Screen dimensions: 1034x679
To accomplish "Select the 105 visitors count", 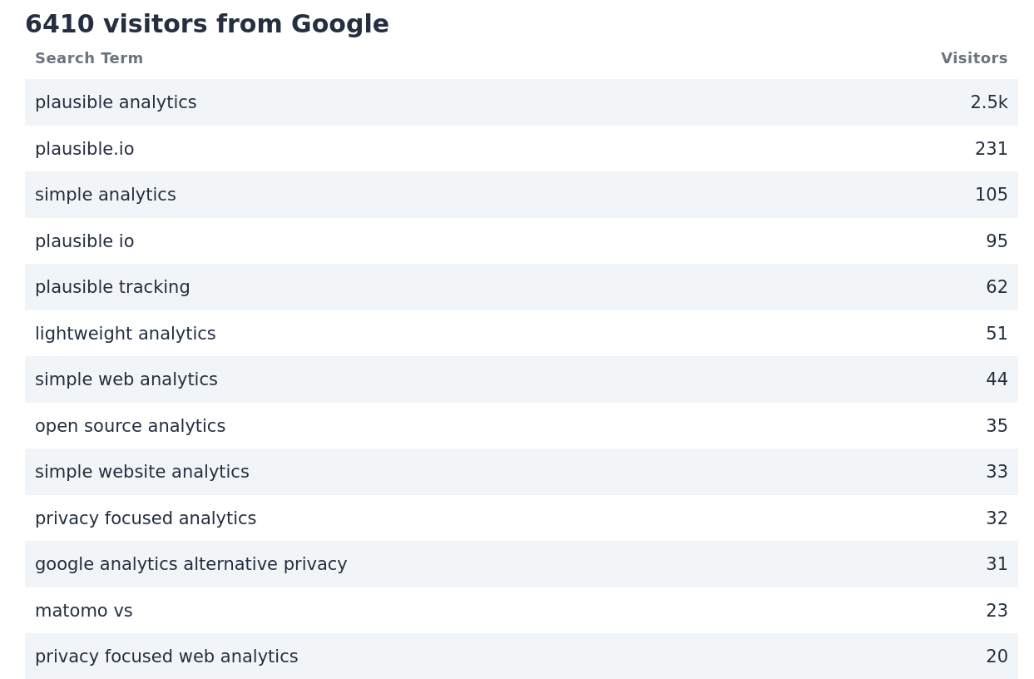I will [991, 195].
